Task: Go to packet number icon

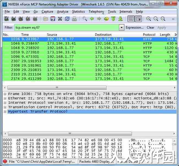Action: point(106,19)
